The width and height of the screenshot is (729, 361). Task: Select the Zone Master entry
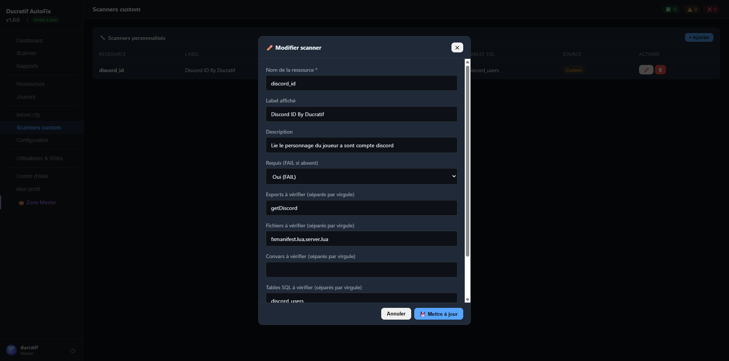pos(41,202)
